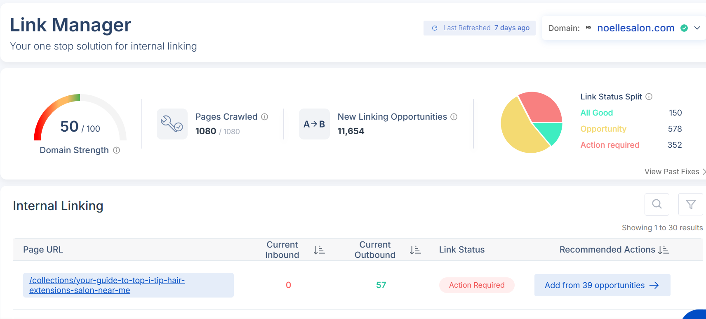This screenshot has width=706, height=319.
Task: Click the 1080 pages crawled value
Action: [x=206, y=131]
